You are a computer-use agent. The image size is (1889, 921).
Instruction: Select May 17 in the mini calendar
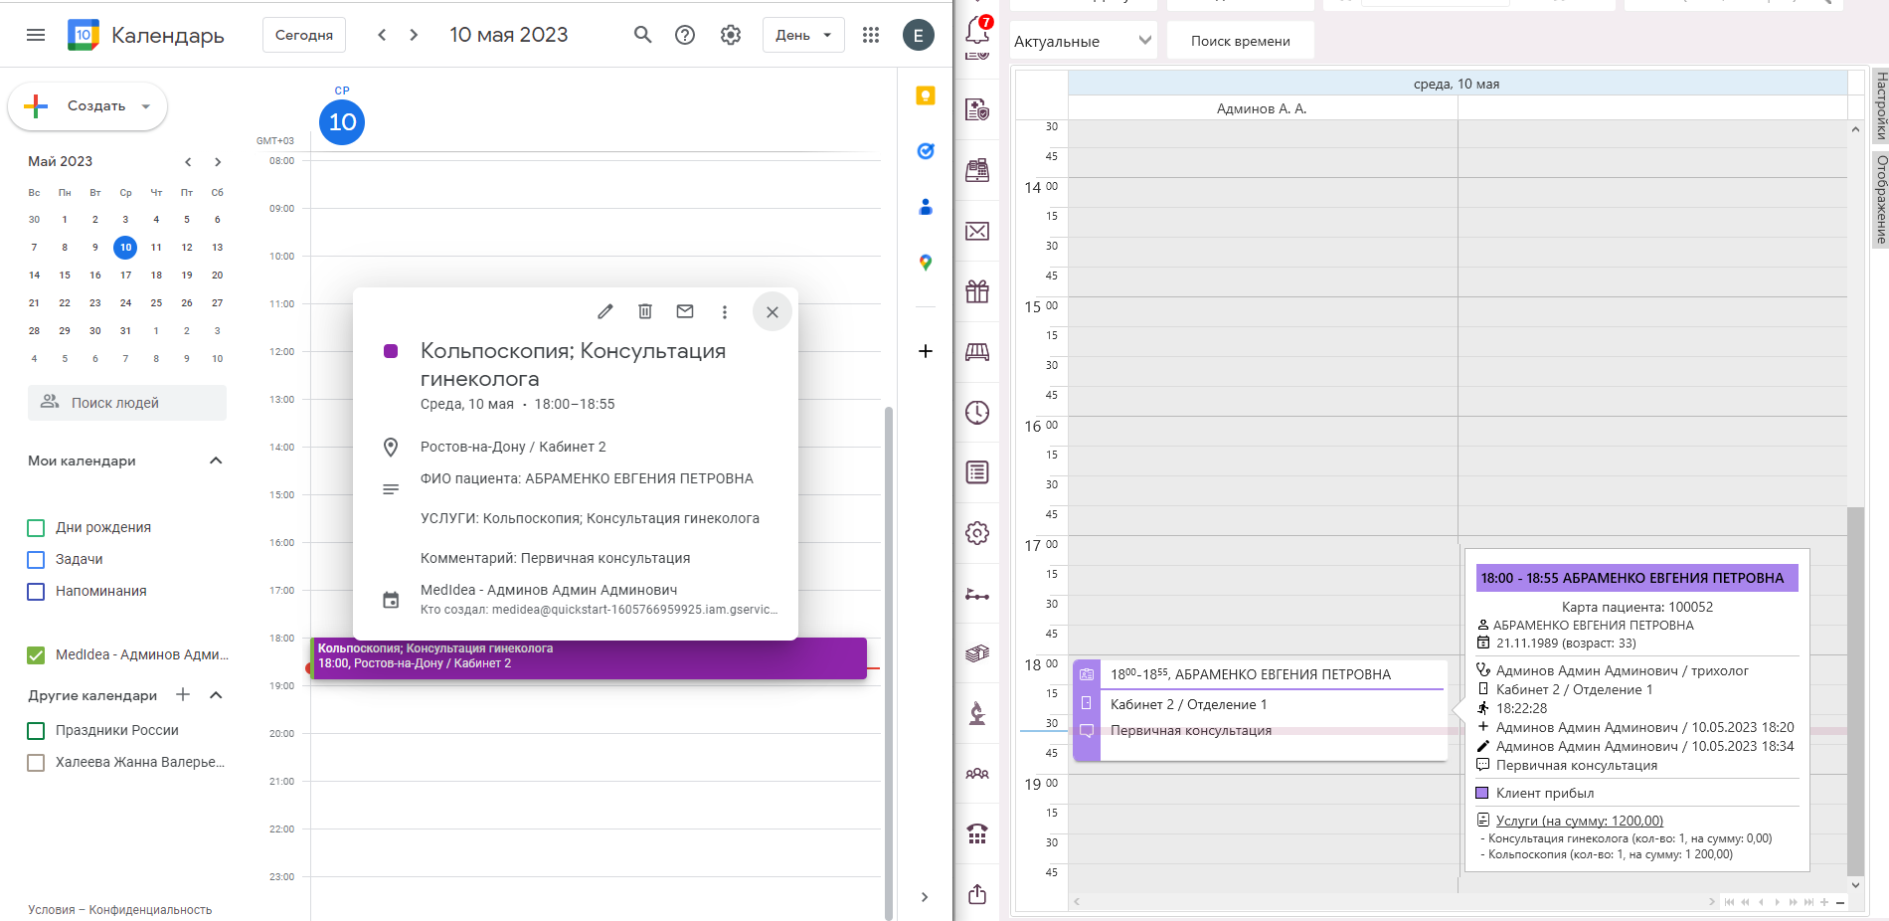125,276
